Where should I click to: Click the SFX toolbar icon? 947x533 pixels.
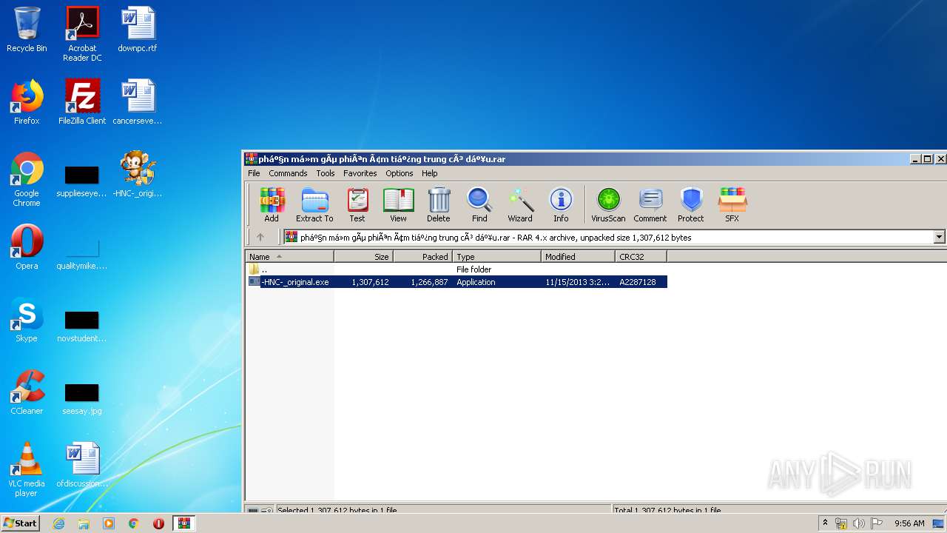[x=732, y=204]
